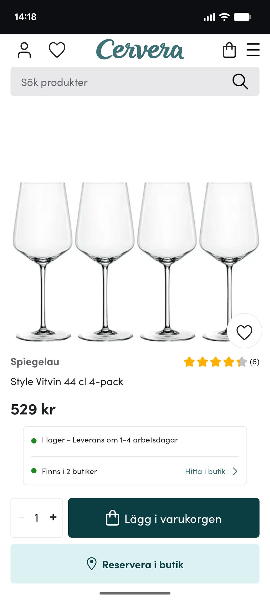Viewport: 270px width, 601px height.
Task: Click the Hitta i butik link
Action: pos(205,471)
